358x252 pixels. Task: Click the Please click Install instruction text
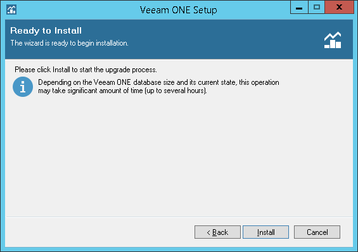point(86,70)
